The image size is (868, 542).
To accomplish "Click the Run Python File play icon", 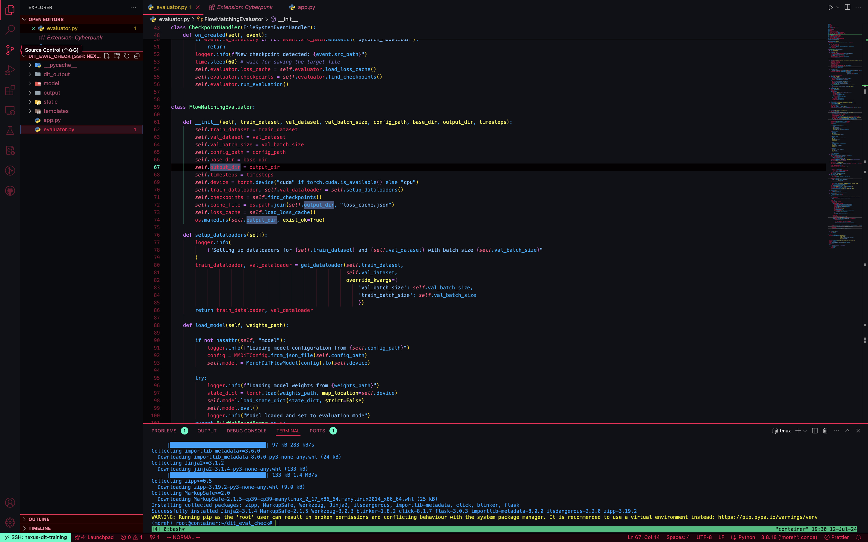I will click(x=830, y=7).
